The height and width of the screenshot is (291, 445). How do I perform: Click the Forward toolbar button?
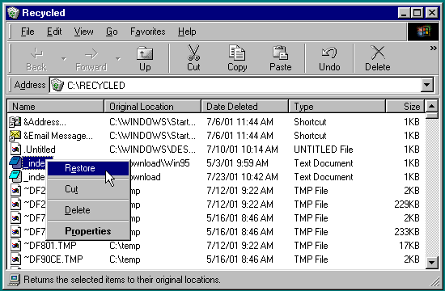point(91,59)
